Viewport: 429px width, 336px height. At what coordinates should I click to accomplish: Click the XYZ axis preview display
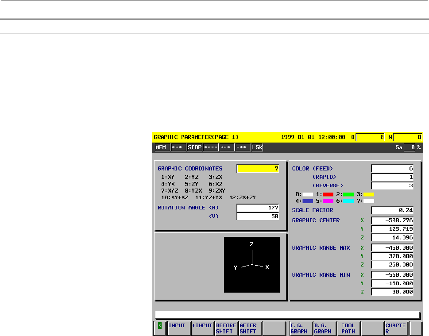coord(251,265)
